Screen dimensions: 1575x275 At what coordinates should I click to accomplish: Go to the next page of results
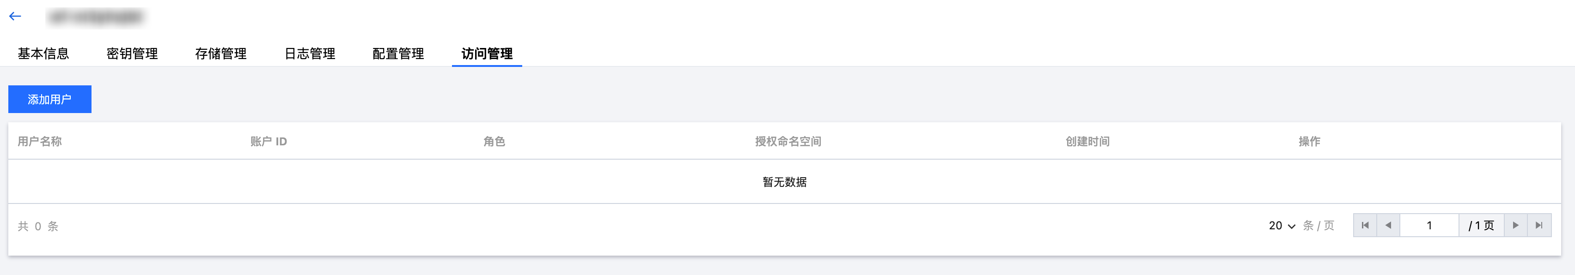[x=1516, y=226]
